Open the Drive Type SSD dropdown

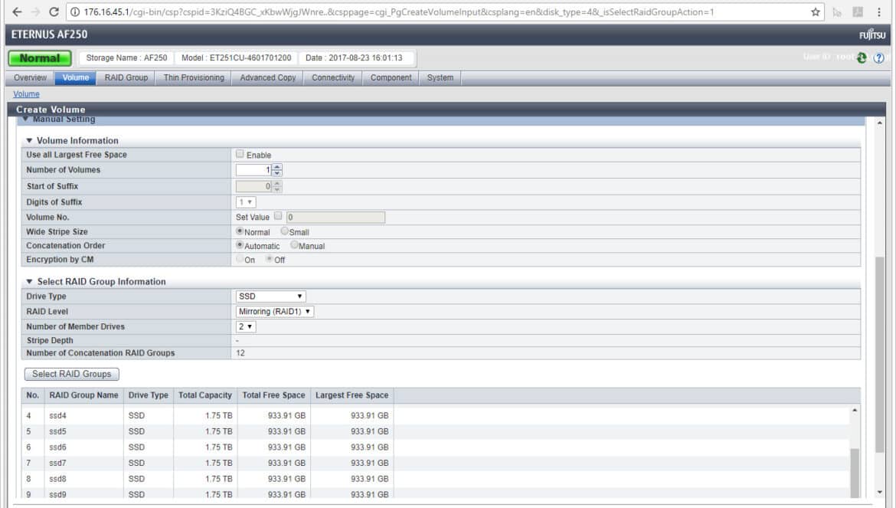point(271,297)
